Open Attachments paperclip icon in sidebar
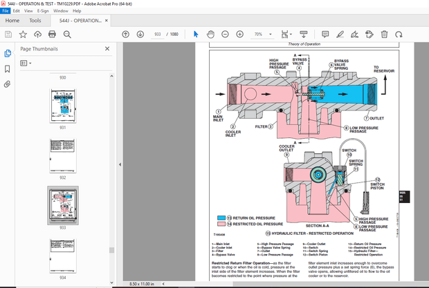The height and width of the screenshot is (288, 429). tap(8, 84)
